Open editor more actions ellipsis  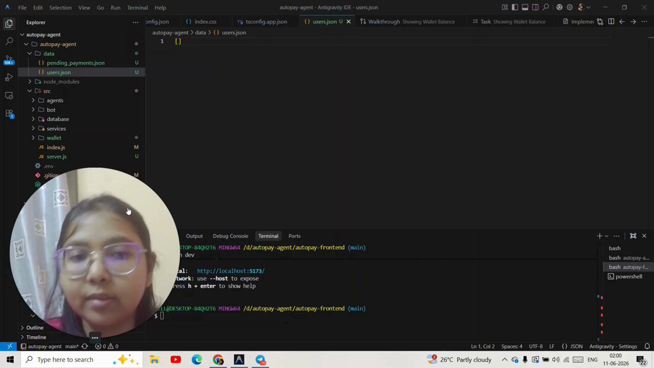coord(644,22)
